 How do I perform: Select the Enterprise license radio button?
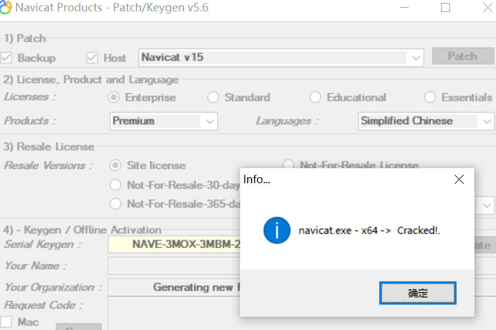(x=114, y=97)
